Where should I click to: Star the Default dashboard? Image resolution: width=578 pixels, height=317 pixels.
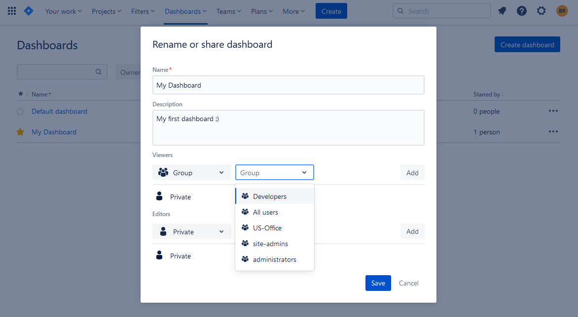click(x=20, y=111)
